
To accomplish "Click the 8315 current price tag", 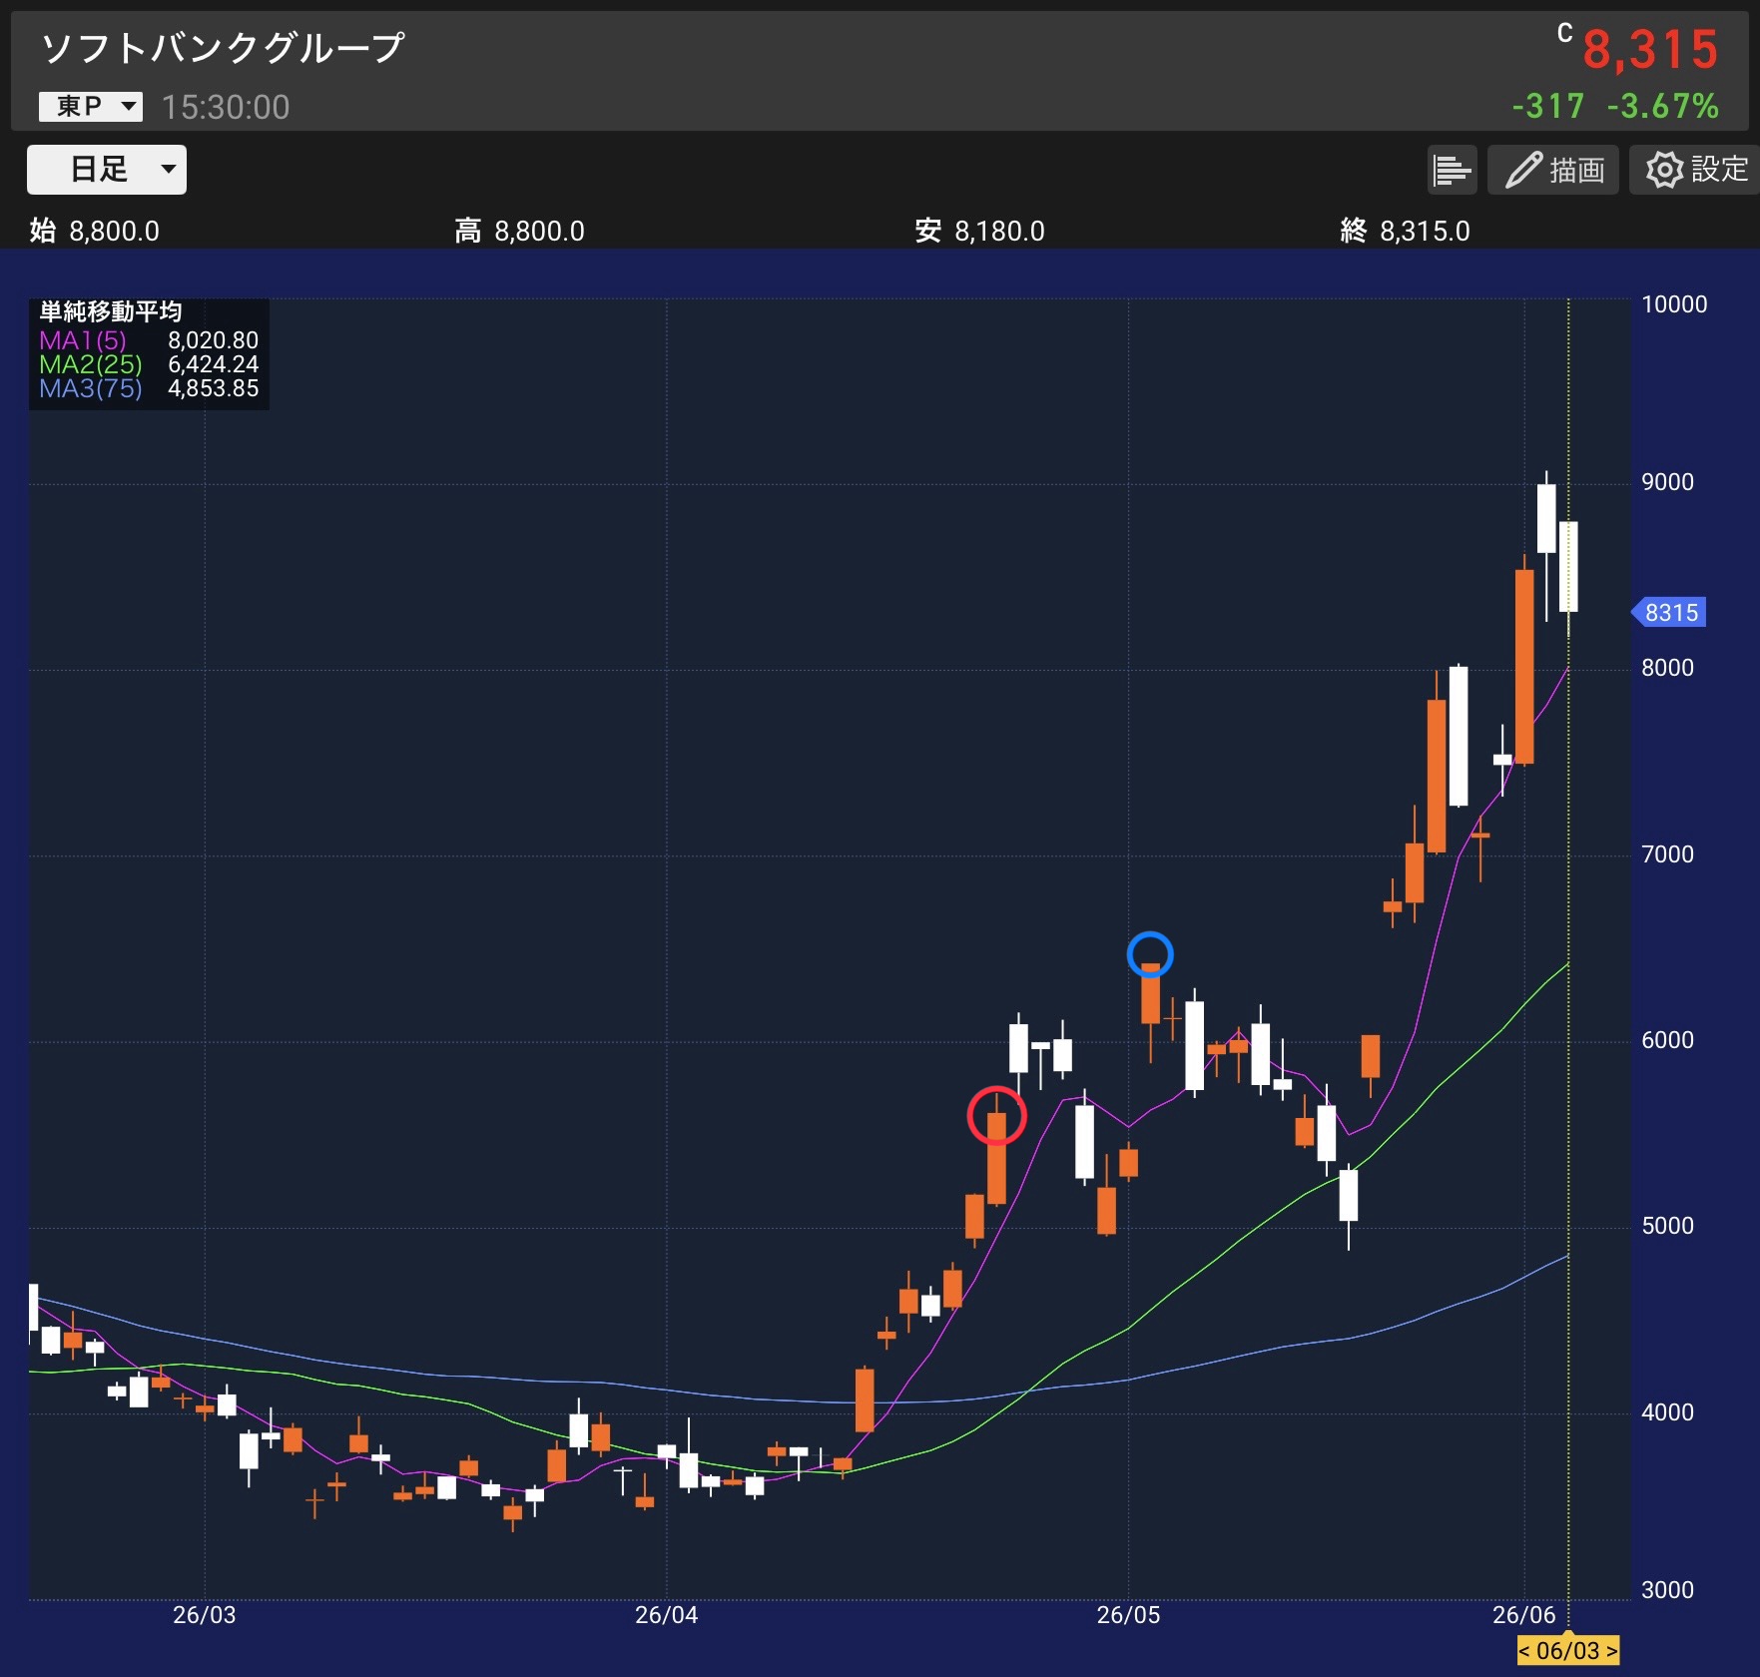I will pos(1669,613).
